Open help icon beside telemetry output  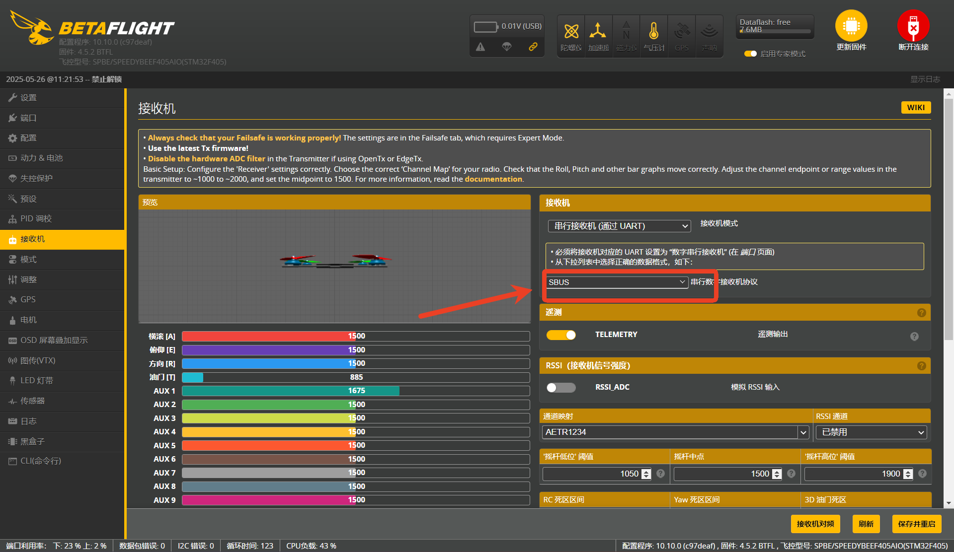pos(914,336)
